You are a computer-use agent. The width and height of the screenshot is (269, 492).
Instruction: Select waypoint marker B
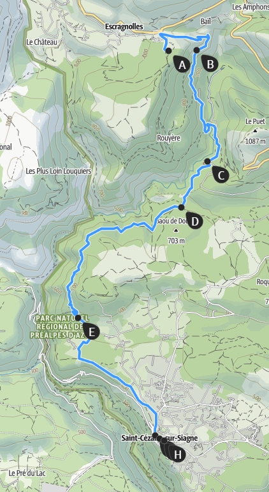coord(210,63)
